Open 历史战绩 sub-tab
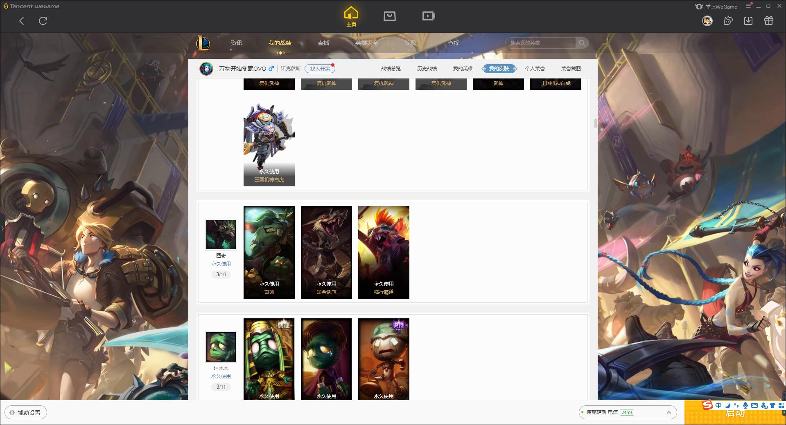This screenshot has height=425, width=786. (427, 69)
